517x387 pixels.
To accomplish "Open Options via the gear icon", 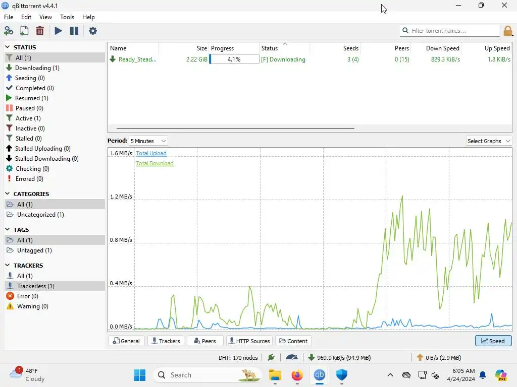I will (93, 31).
